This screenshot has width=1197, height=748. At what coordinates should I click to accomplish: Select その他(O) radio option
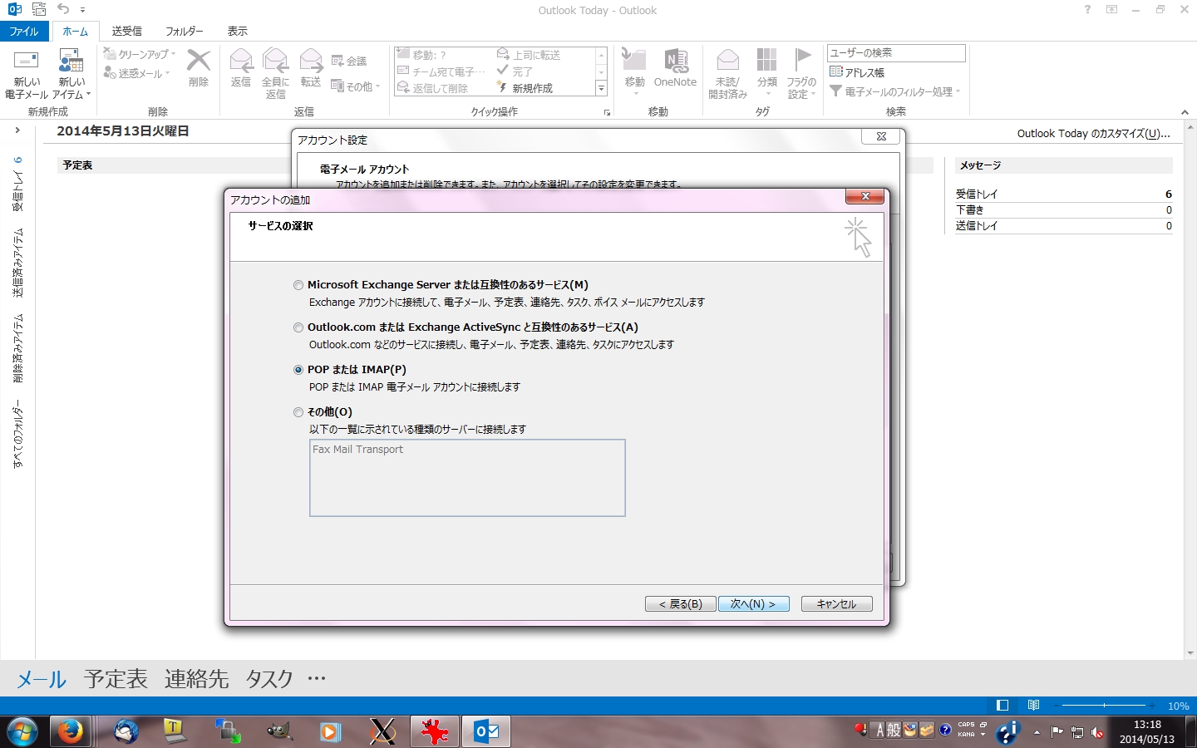coord(298,412)
